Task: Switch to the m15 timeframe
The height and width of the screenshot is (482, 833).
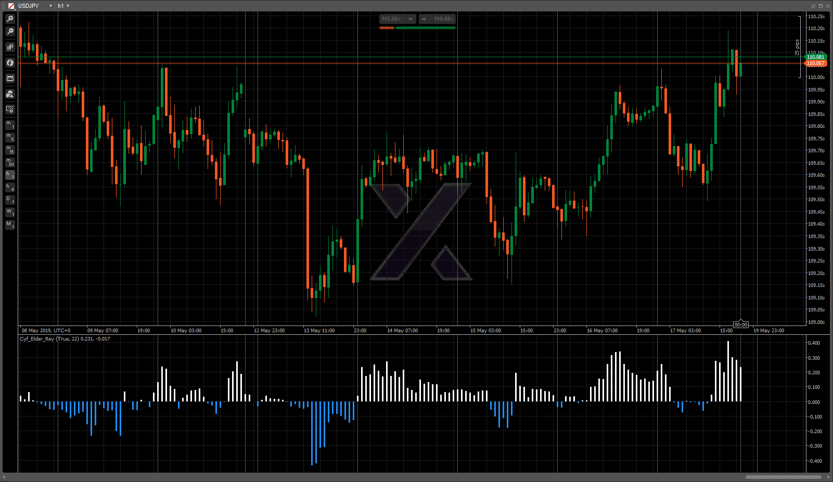Action: coord(10,150)
